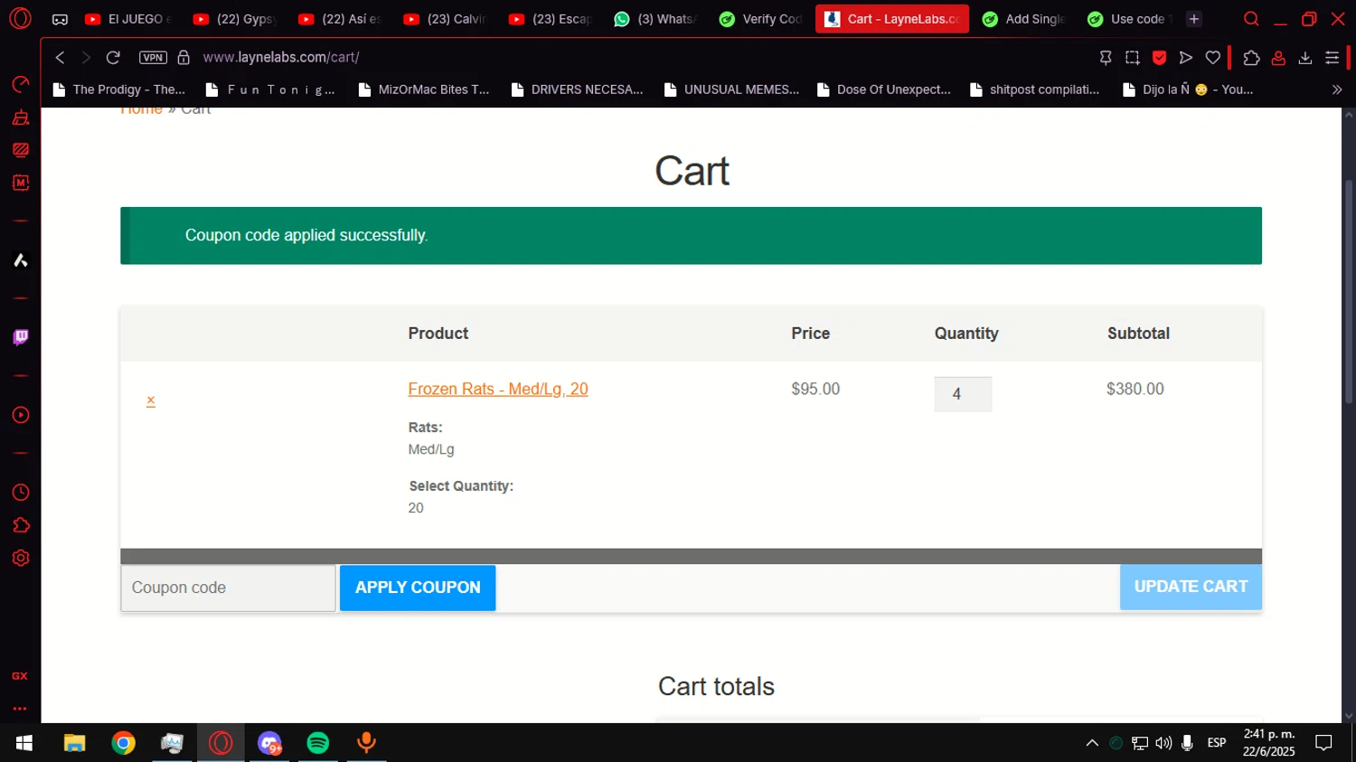The height and width of the screenshot is (762, 1356).
Task: Open Dose Of Unexpect bookmark
Action: 884,89
